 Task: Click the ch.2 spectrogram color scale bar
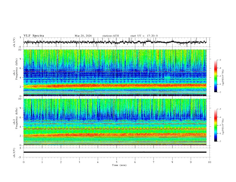click(215, 125)
